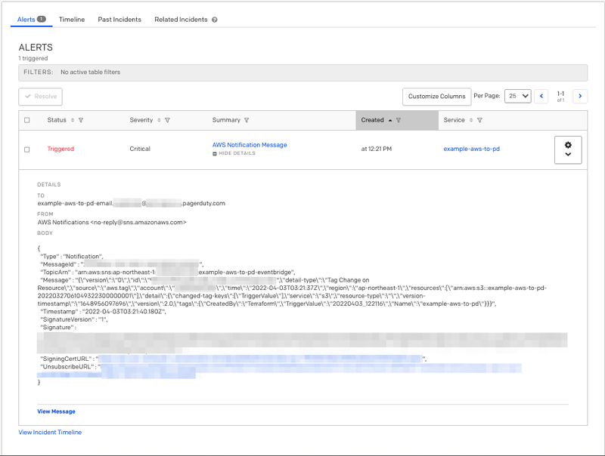This screenshot has width=605, height=456.
Task: Click the Severity column header label
Action: (x=141, y=120)
